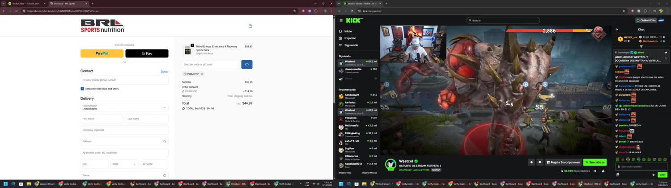Open Kendomurft recommended channel

point(357,96)
